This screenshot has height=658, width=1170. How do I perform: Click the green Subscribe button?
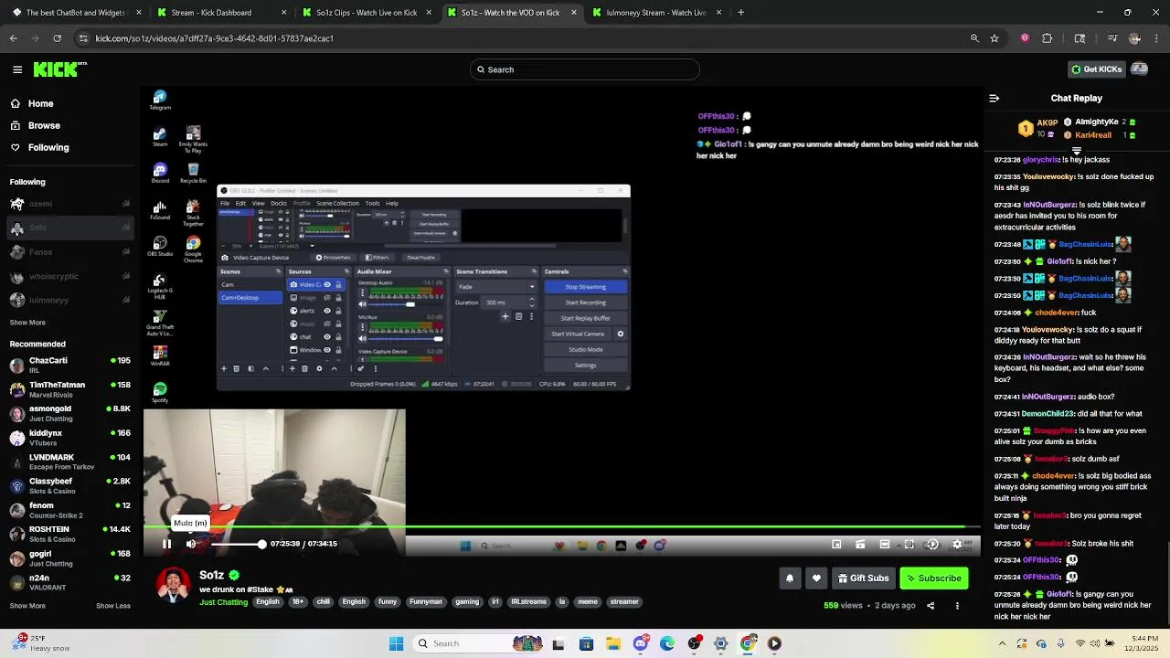tap(933, 578)
